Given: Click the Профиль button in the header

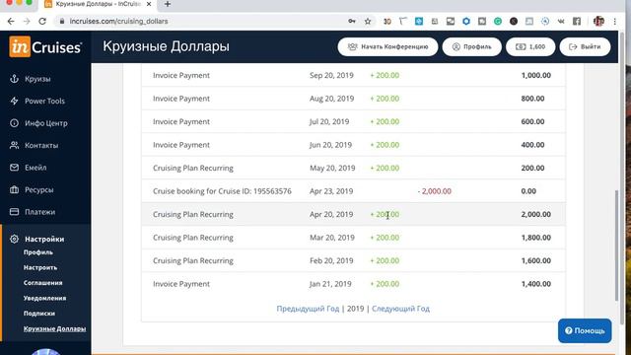Looking at the screenshot, I should tap(471, 46).
